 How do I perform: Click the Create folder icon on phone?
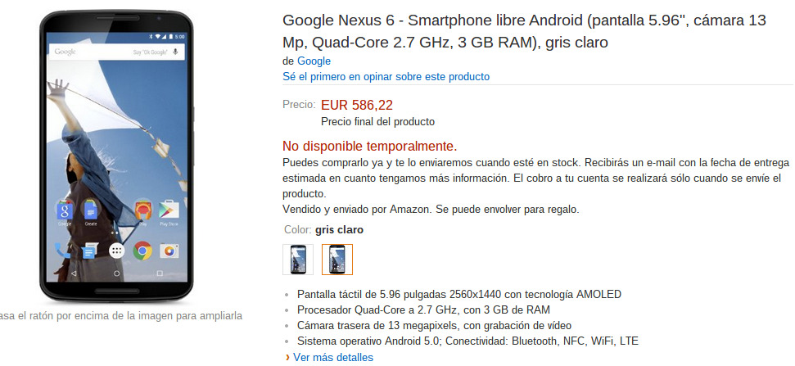(x=91, y=210)
